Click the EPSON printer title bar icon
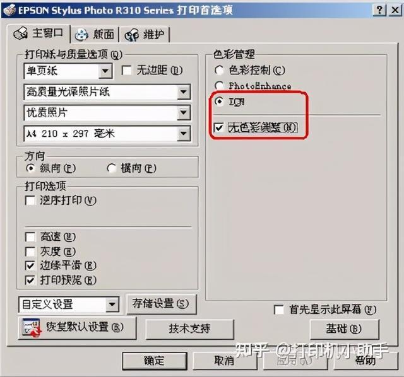 [9, 10]
